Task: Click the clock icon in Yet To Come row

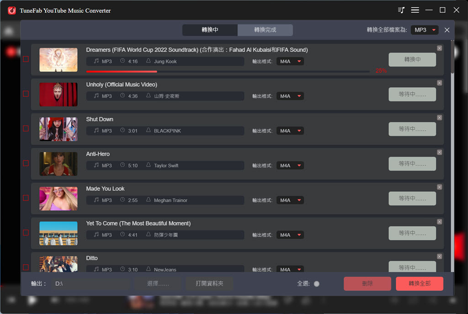Action: [122, 235]
